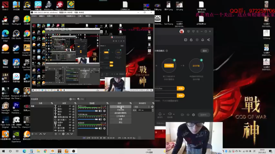
Task: Click the bell notification icon in streaming app
Action: click(x=202, y=40)
